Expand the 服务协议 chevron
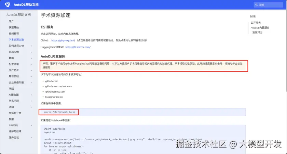287x154 pixels. tap(31, 138)
